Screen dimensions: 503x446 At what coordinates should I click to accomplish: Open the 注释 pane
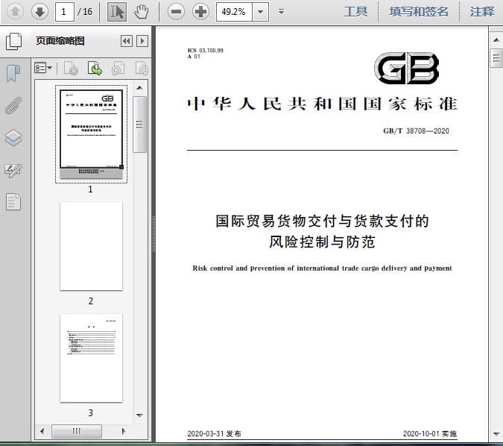click(x=482, y=12)
